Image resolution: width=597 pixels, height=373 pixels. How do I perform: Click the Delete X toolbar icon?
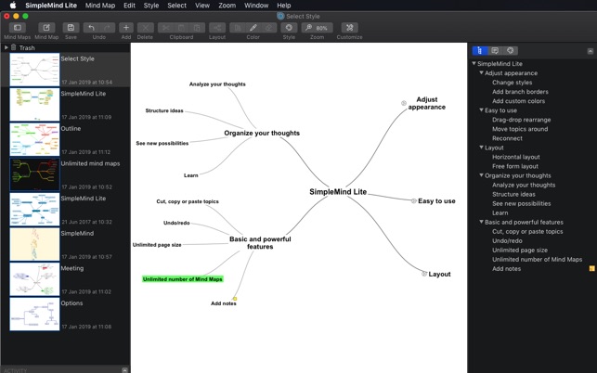point(145,28)
